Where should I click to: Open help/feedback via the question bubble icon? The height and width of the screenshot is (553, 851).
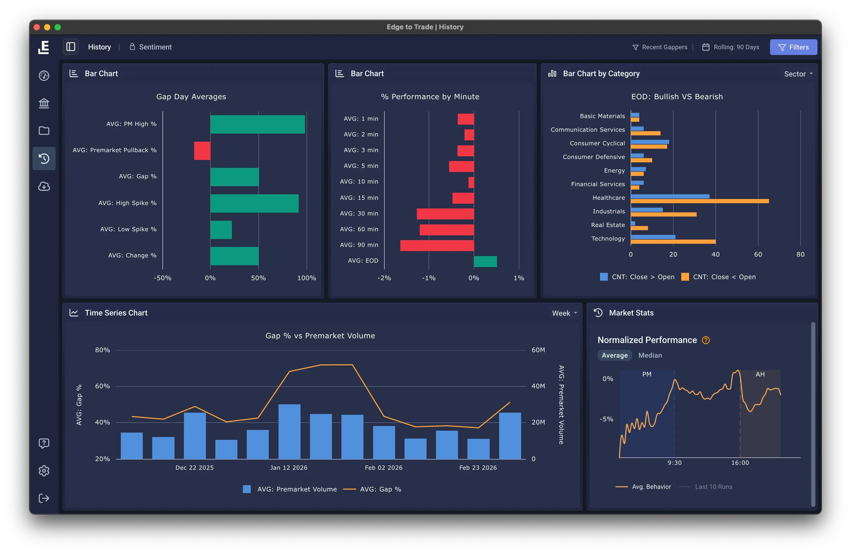43,443
